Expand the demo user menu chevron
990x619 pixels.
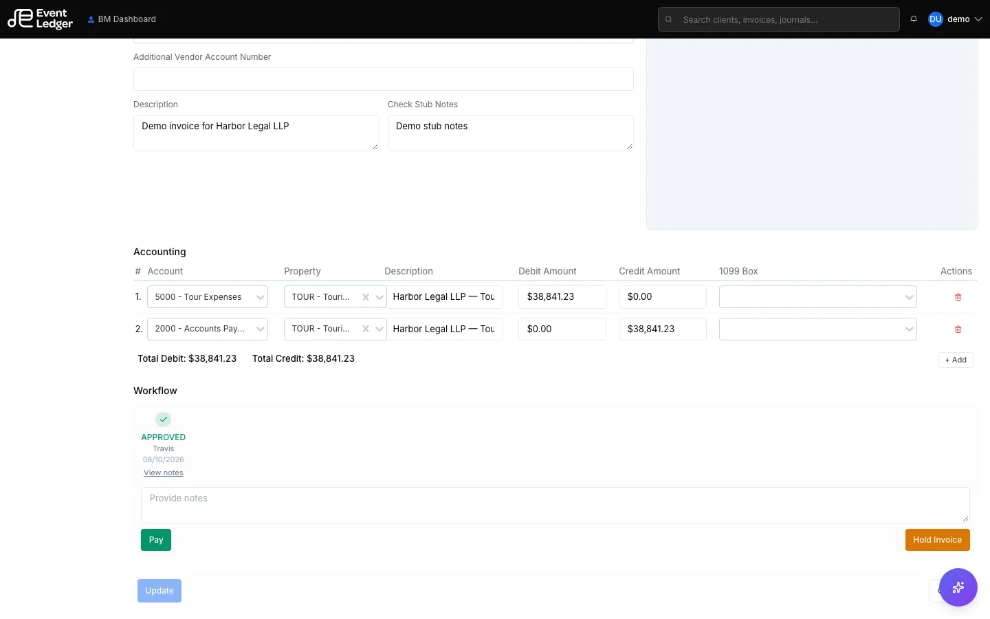(978, 19)
